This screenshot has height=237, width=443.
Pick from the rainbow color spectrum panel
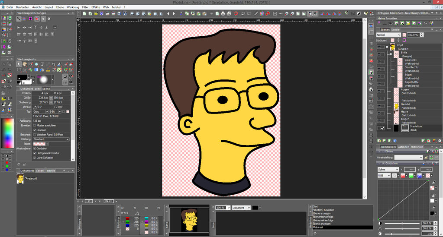[7, 133]
